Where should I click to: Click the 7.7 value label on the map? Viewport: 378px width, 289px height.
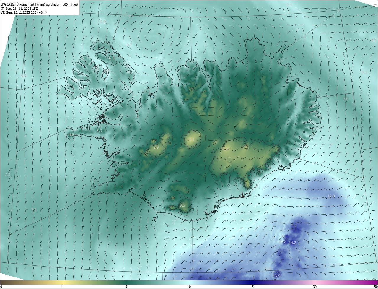[131, 17]
